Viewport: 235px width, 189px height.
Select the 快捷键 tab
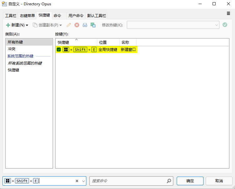(44, 15)
